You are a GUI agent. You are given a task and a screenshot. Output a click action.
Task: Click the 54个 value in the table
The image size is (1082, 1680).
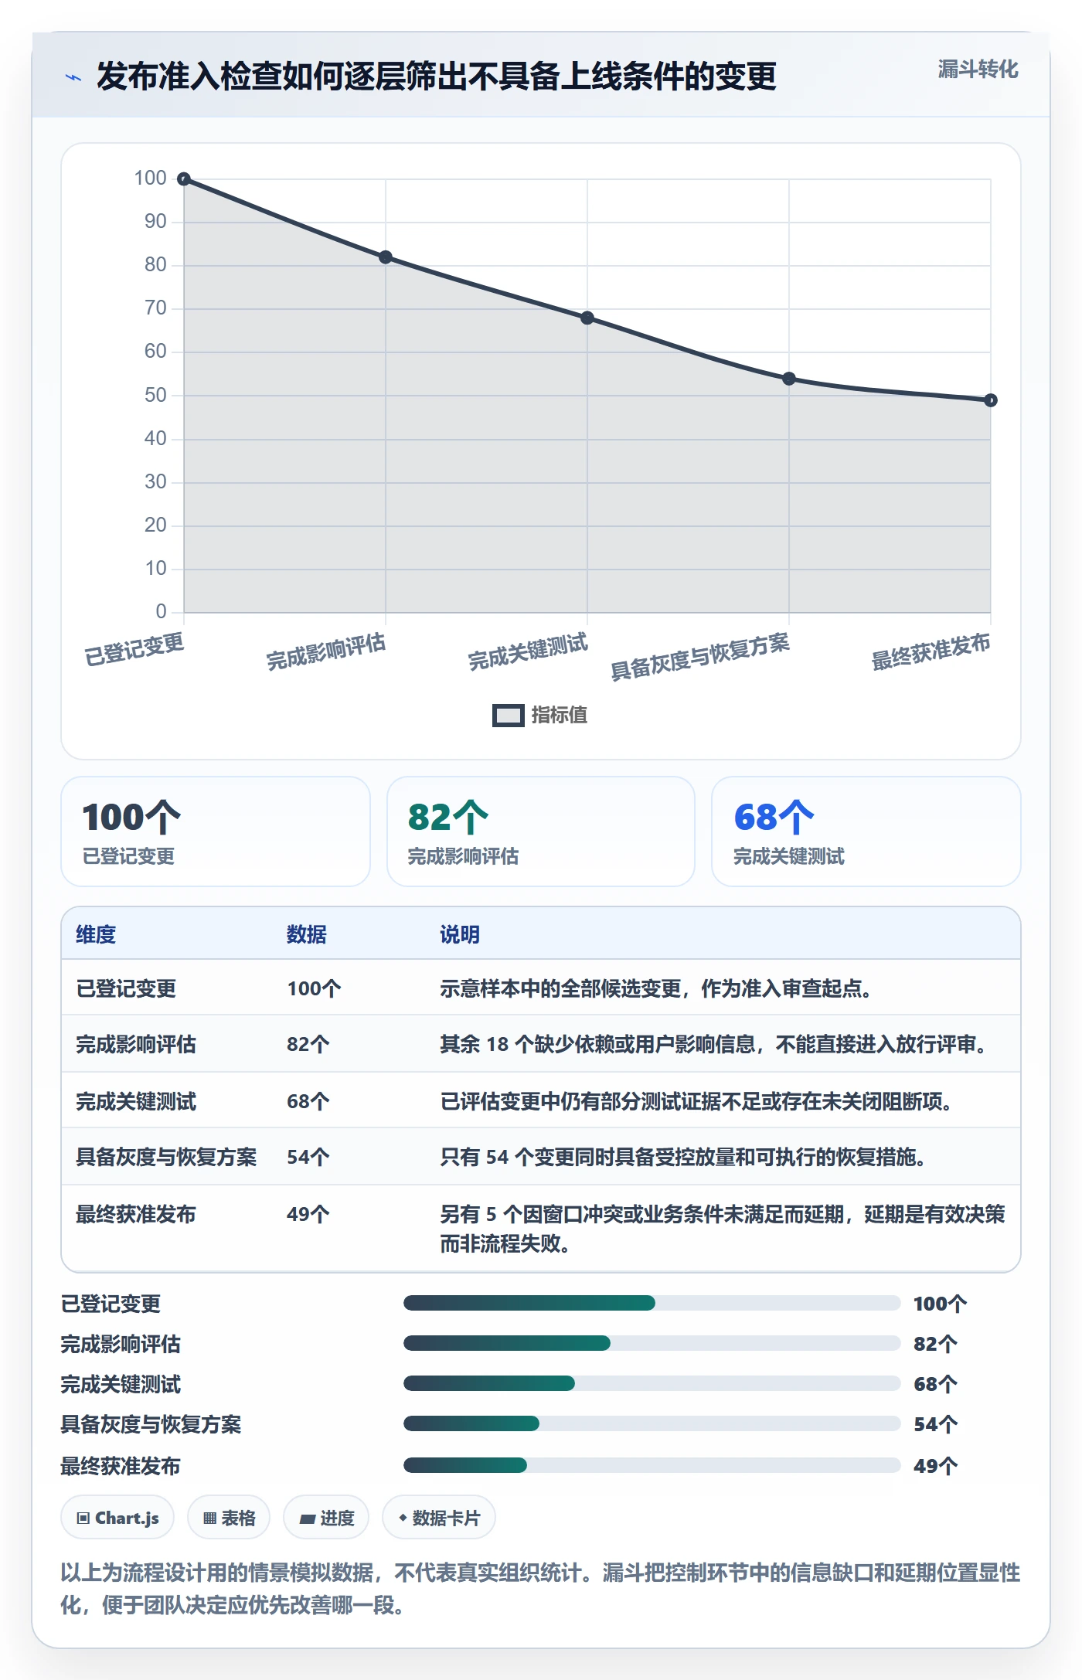click(308, 1157)
